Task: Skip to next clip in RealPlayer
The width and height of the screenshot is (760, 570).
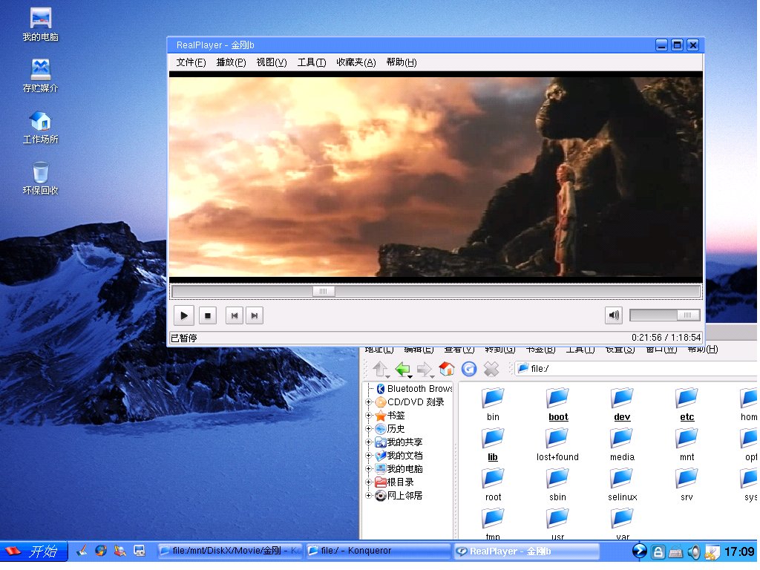Action: (x=255, y=315)
